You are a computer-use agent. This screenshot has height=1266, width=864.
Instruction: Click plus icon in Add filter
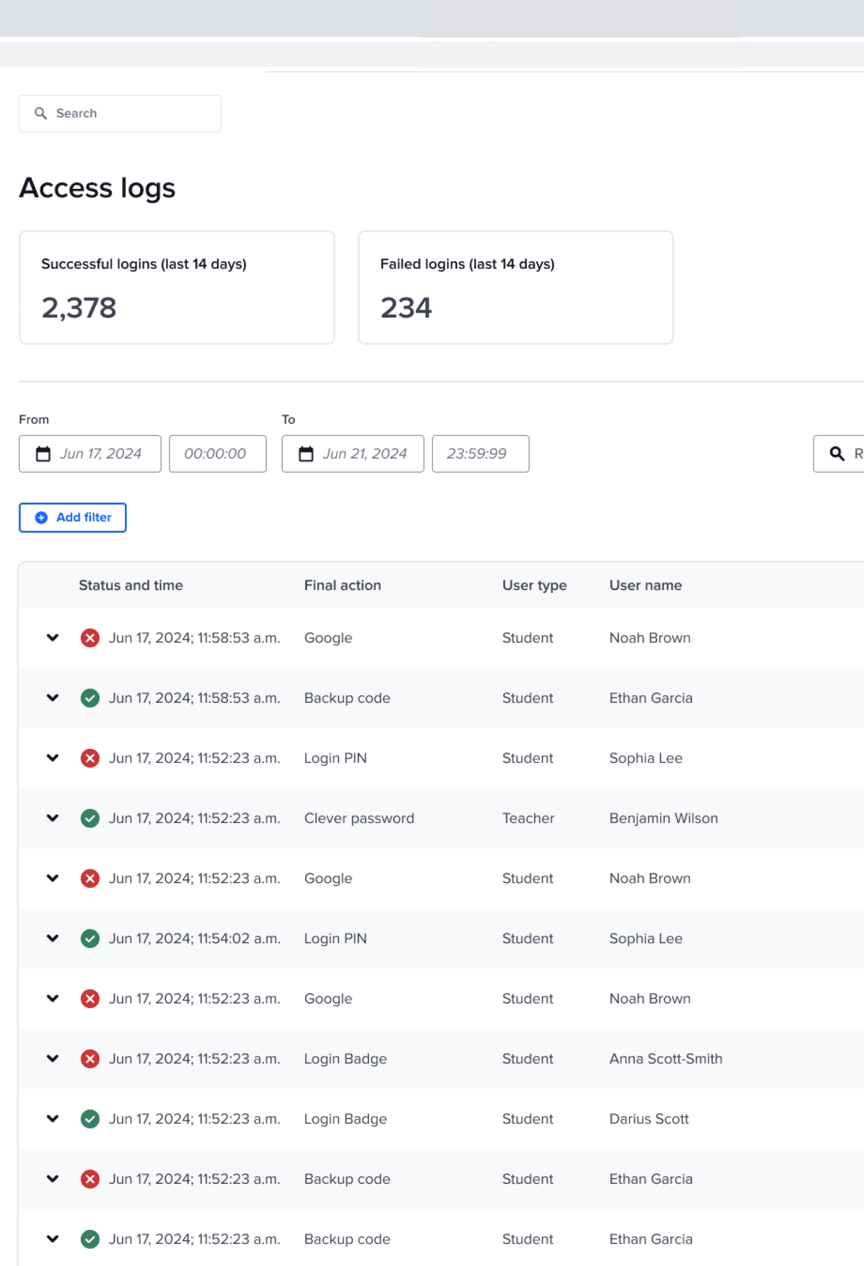41,517
